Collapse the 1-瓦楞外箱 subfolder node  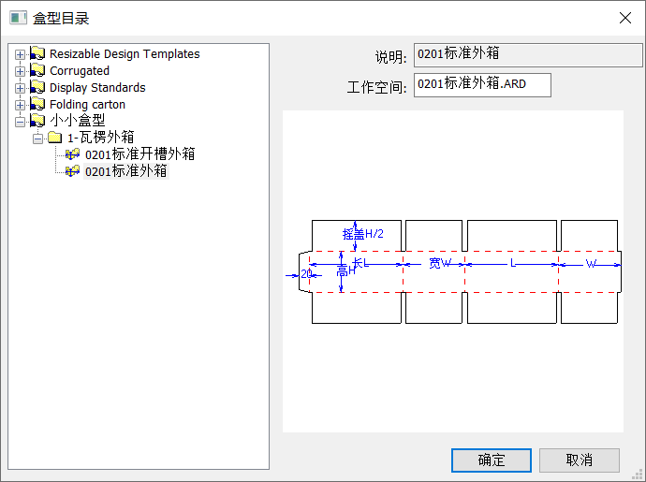coord(38,139)
